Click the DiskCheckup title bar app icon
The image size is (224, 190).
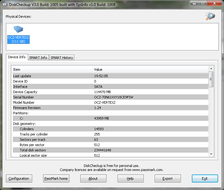click(x=5, y=5)
